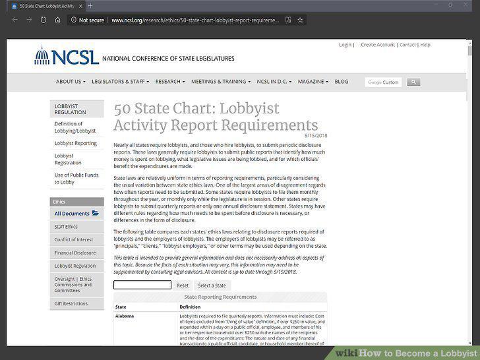This screenshot has width=480, height=360.
Task: Click the NCSL logo
Action: coord(67,55)
